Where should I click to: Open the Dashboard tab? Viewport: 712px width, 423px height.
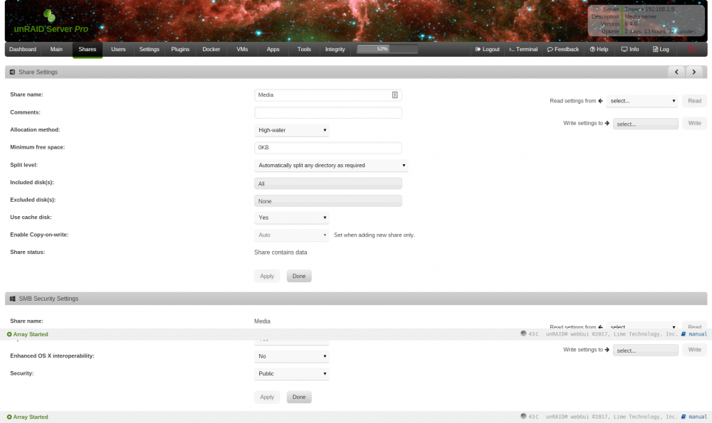[x=23, y=49]
